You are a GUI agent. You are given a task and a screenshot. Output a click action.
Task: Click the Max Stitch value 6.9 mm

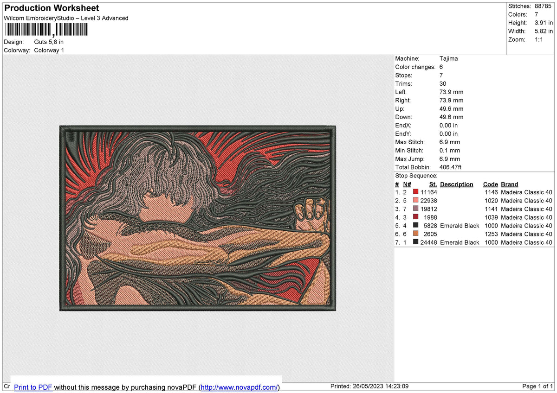pos(450,142)
